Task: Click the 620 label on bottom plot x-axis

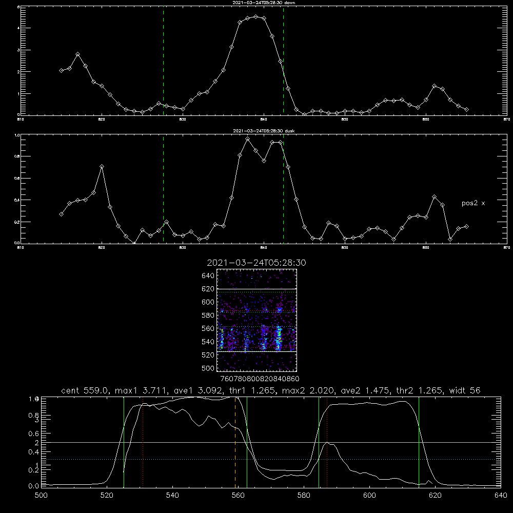Action: 436,496
